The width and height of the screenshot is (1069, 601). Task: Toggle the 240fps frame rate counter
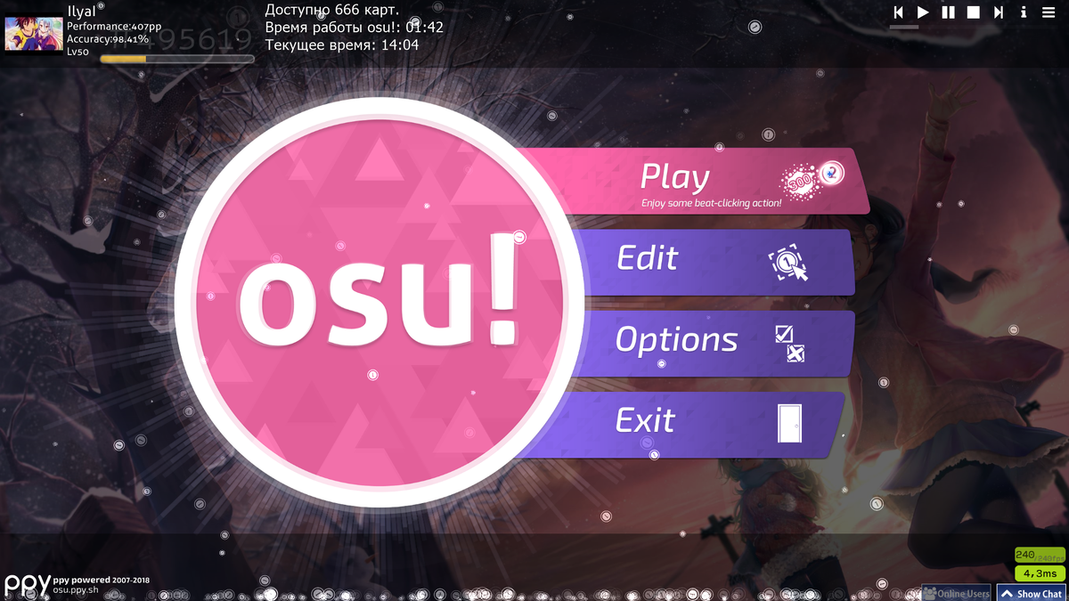(1040, 555)
